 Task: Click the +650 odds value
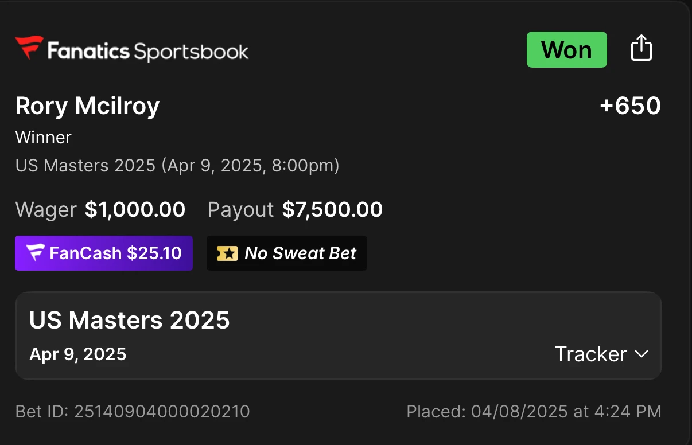(x=630, y=106)
